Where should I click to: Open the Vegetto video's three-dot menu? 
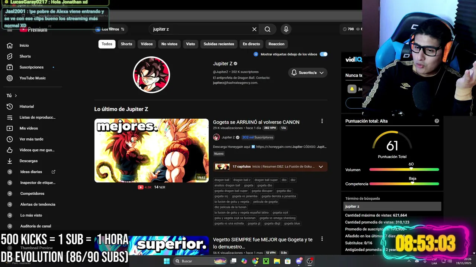(x=322, y=239)
